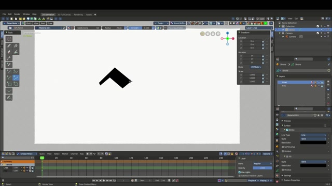Click the remove material X icon
Image resolution: width=332 pixels, height=186 pixels.
pyautogui.click(x=322, y=115)
